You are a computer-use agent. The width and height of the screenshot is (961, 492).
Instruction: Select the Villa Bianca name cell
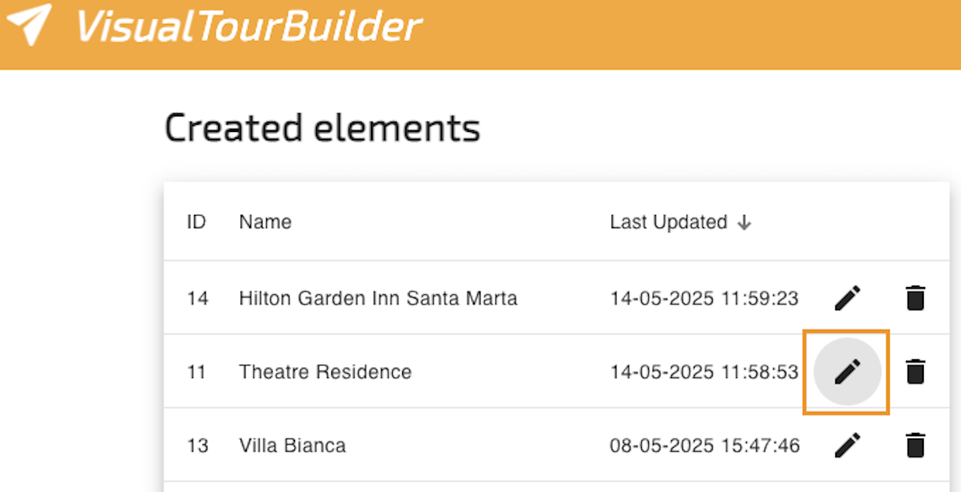point(293,445)
